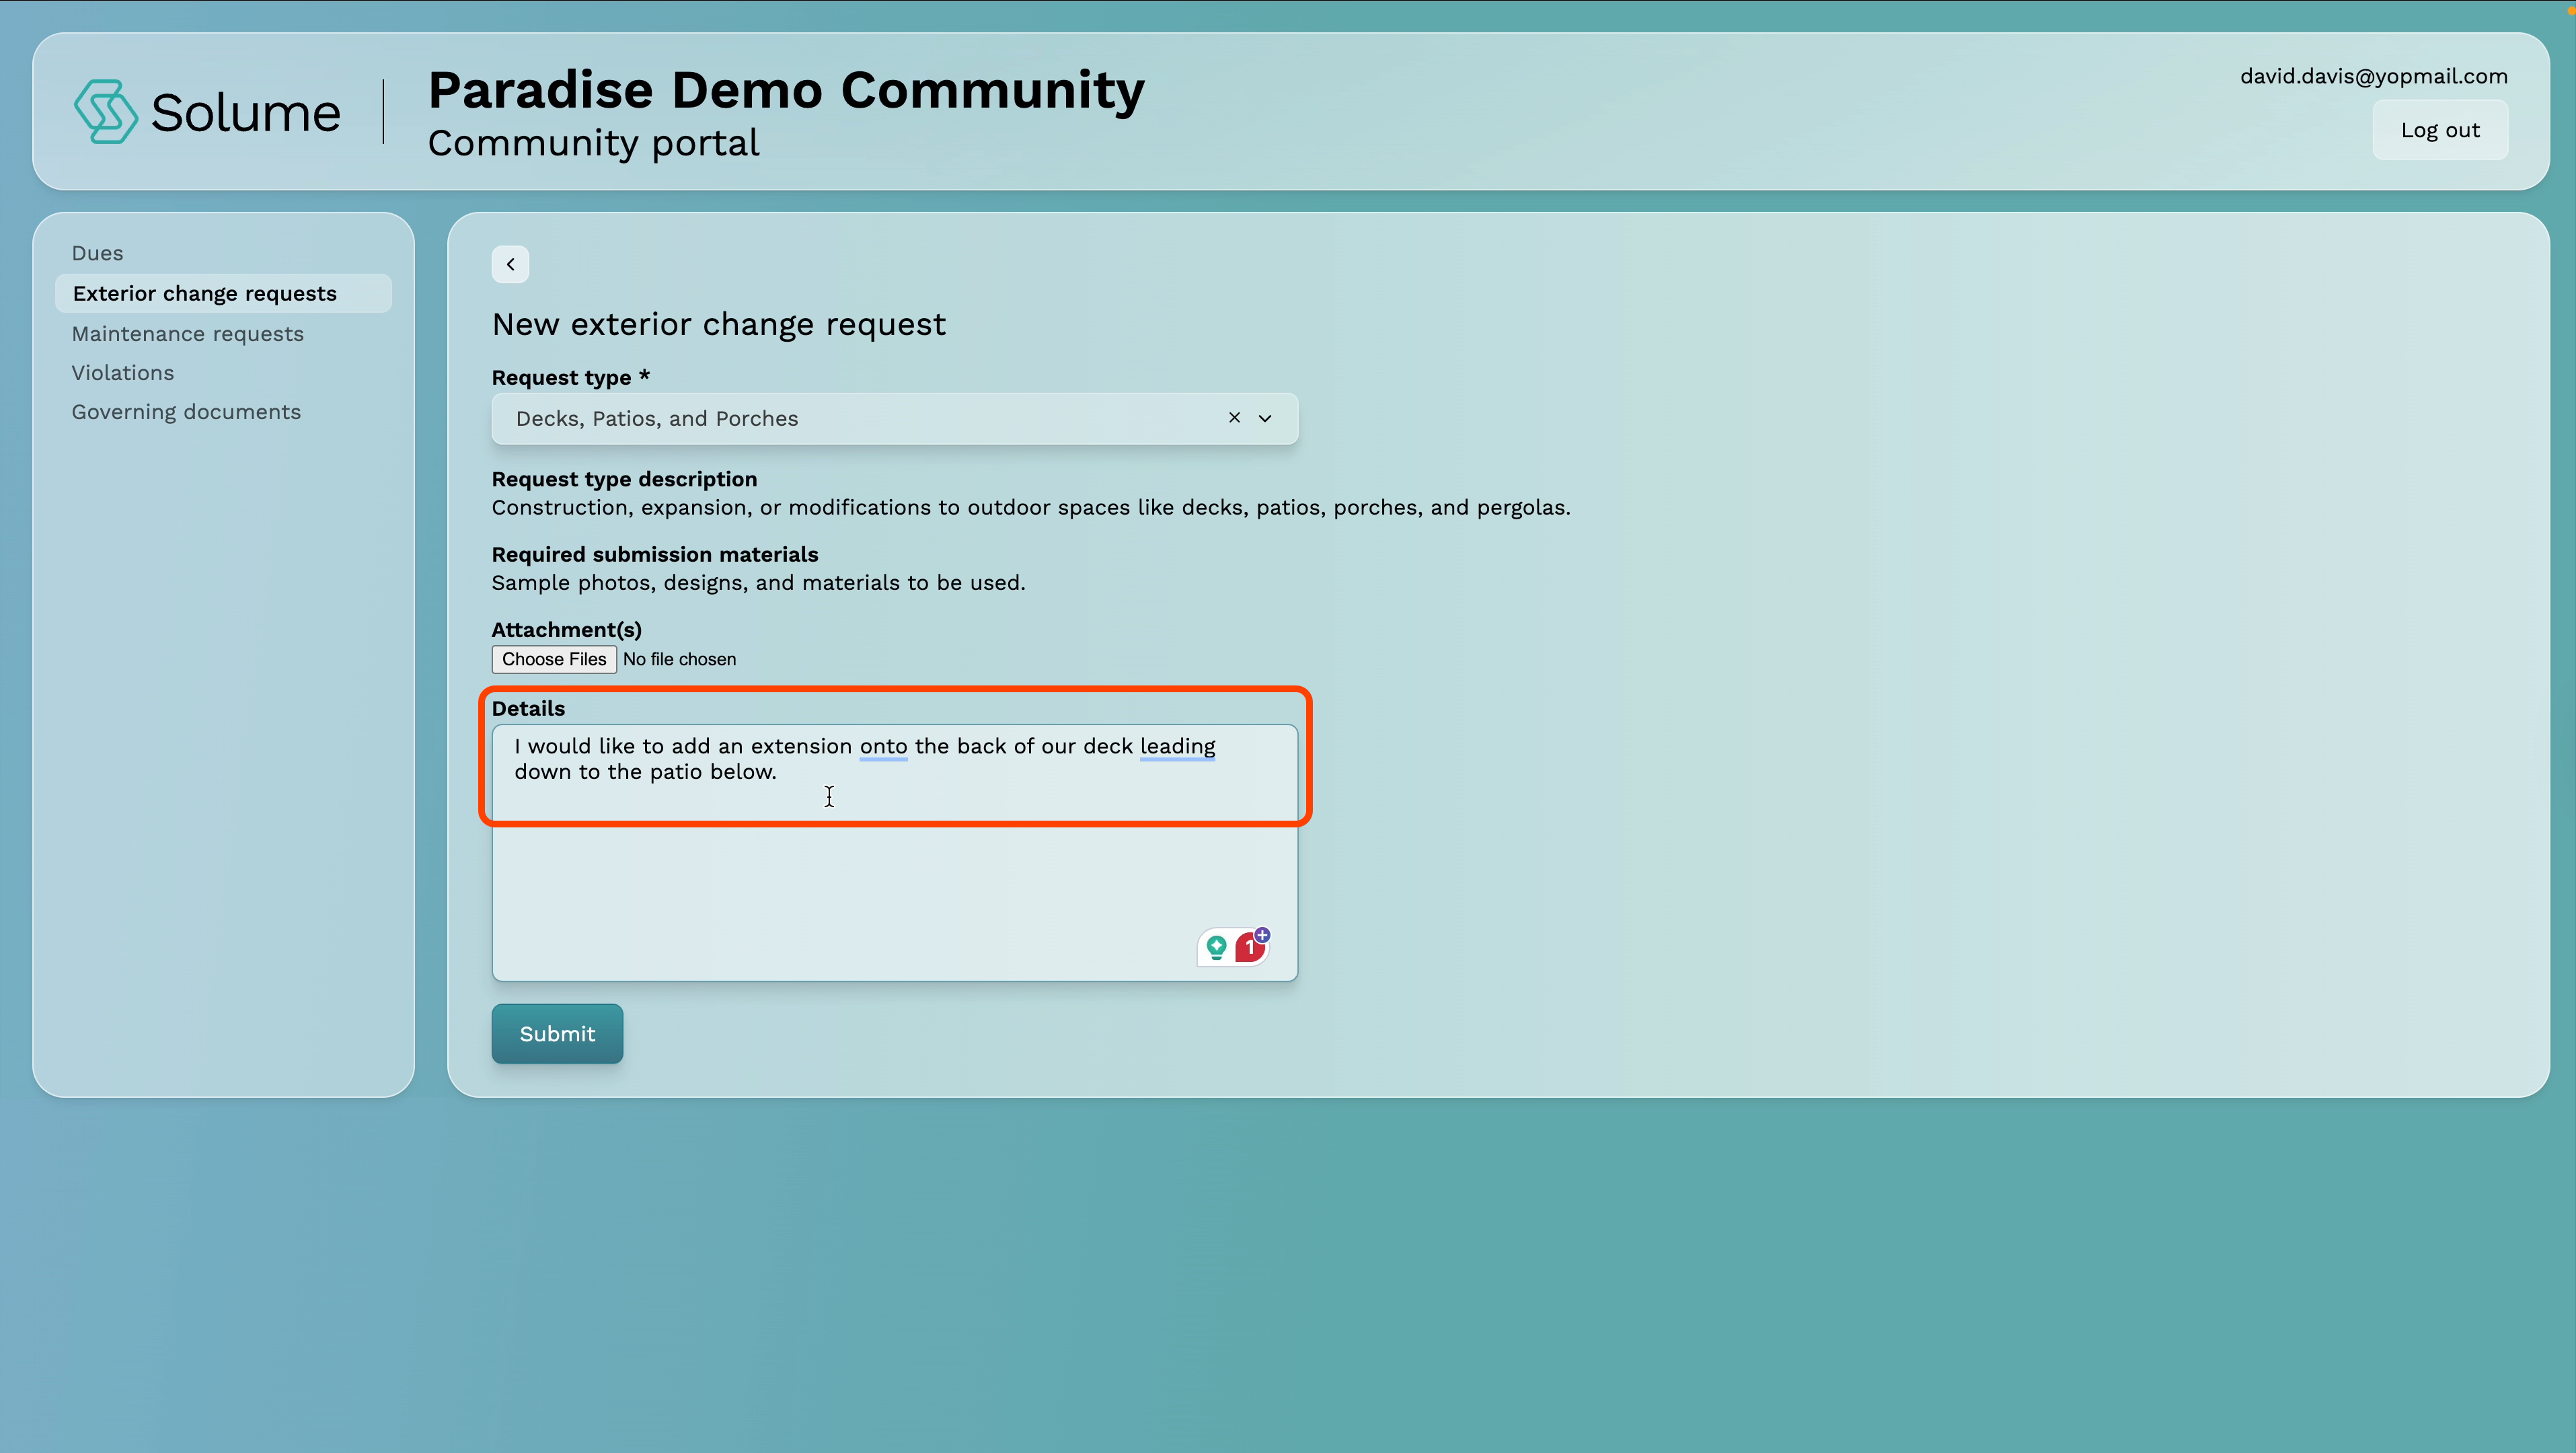Expand the Request type dropdown arrow
The image size is (2576, 1453).
(x=1265, y=418)
